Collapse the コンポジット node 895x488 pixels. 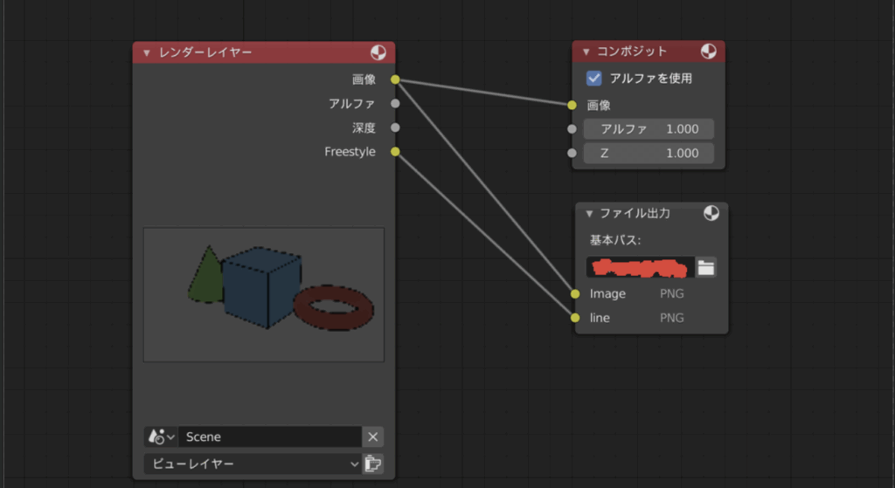(586, 52)
